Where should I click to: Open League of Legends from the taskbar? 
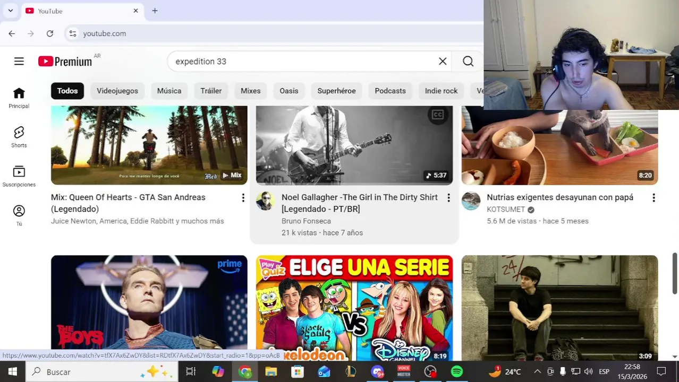click(351, 371)
